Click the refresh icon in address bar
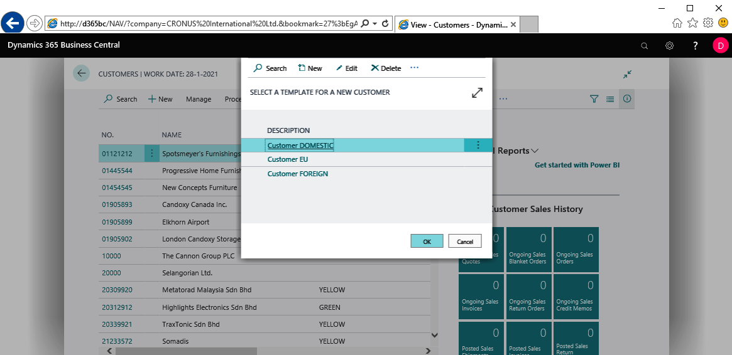Image resolution: width=732 pixels, height=355 pixels. 385,23
